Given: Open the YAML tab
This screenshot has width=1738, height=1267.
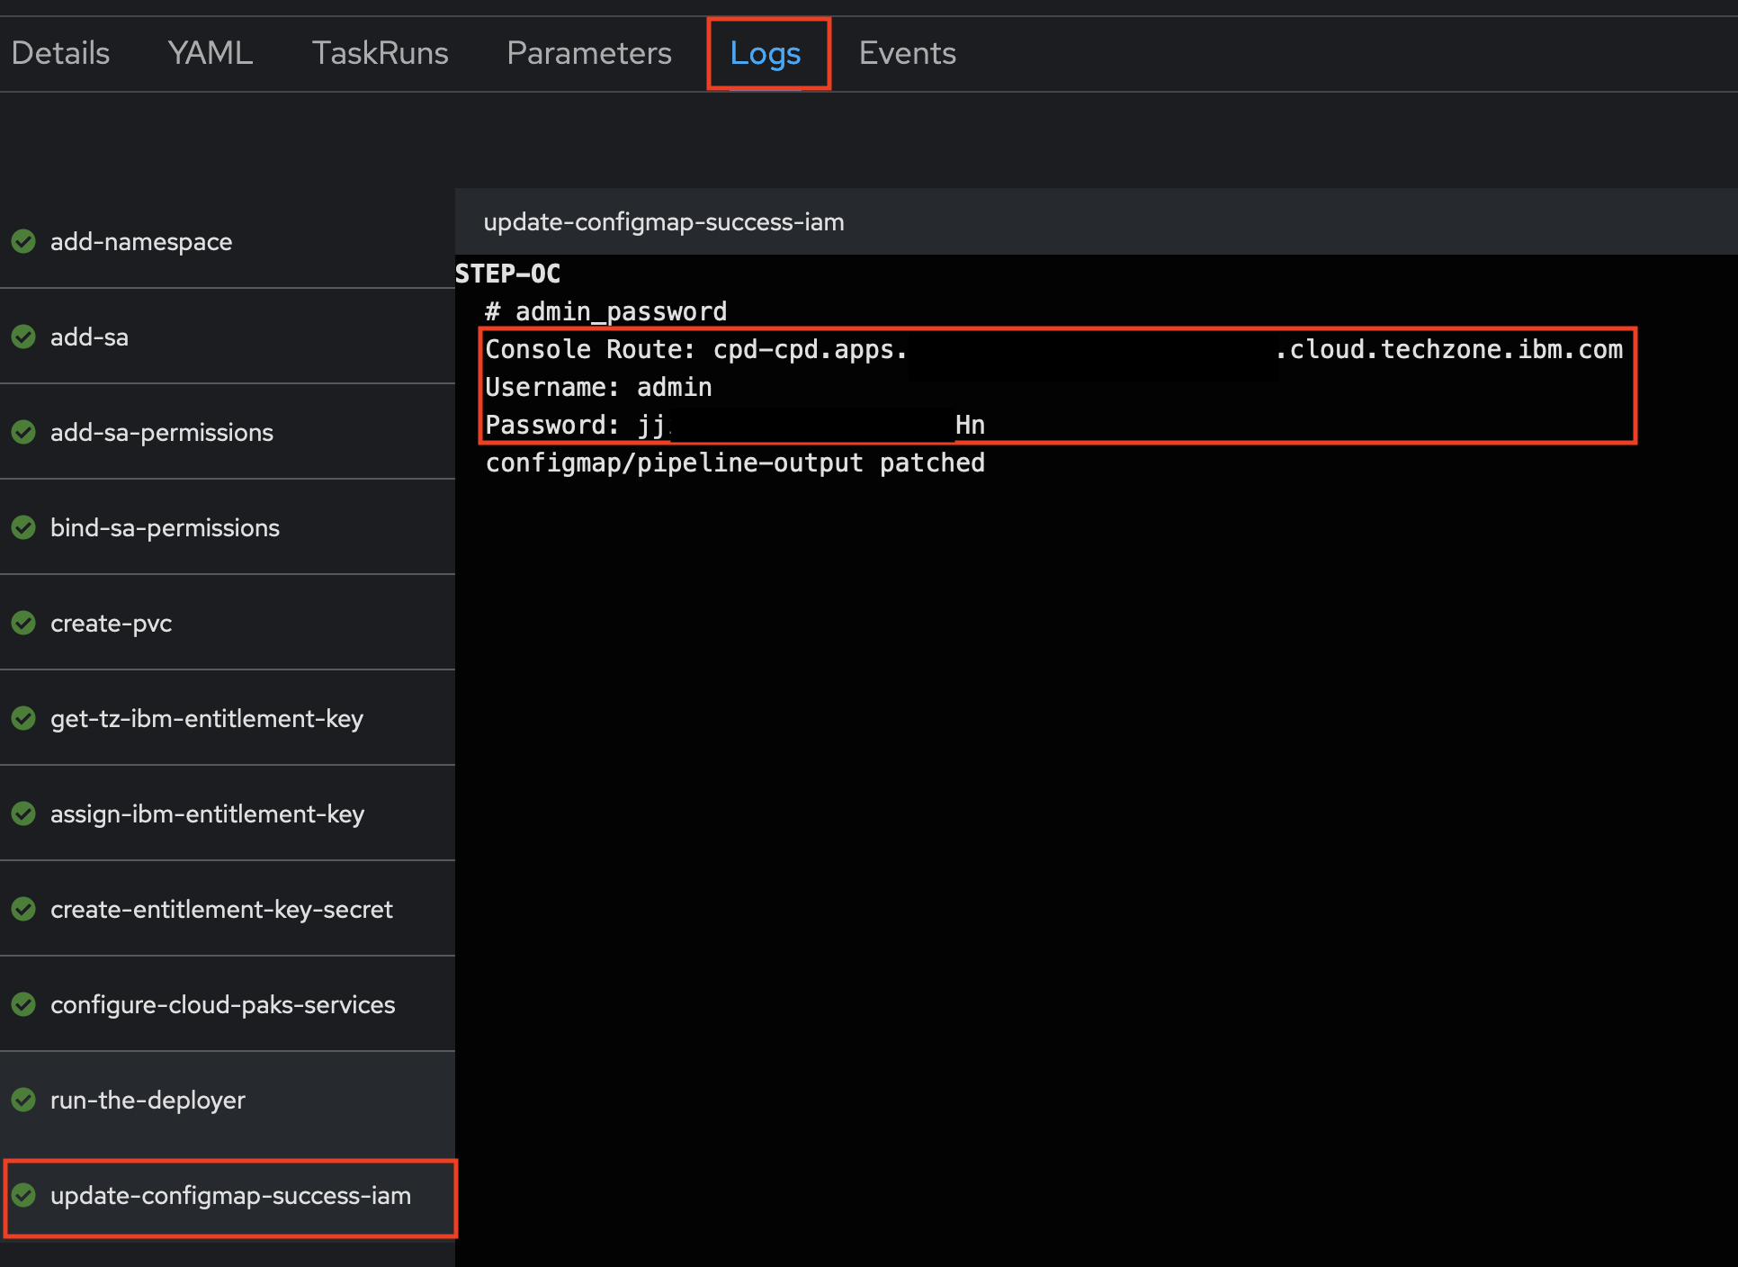Looking at the screenshot, I should [x=210, y=53].
